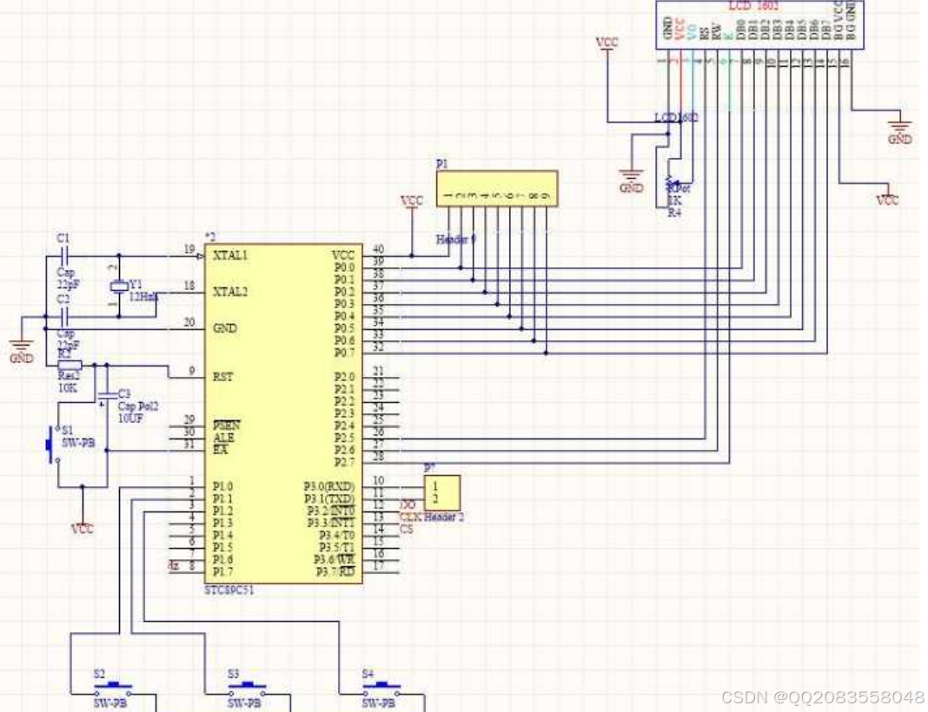
Task: Click the P2.5 pin label
Action: coord(344,438)
